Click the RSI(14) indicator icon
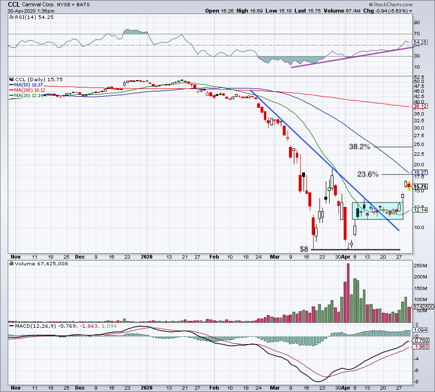 (11, 17)
